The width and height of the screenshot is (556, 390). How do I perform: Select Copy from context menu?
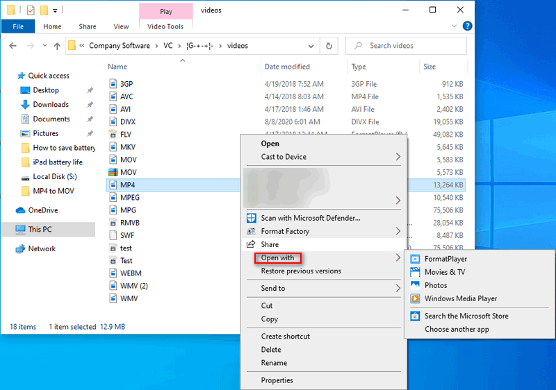(x=269, y=319)
